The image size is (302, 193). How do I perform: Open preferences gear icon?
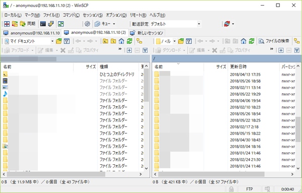[x=87, y=24]
